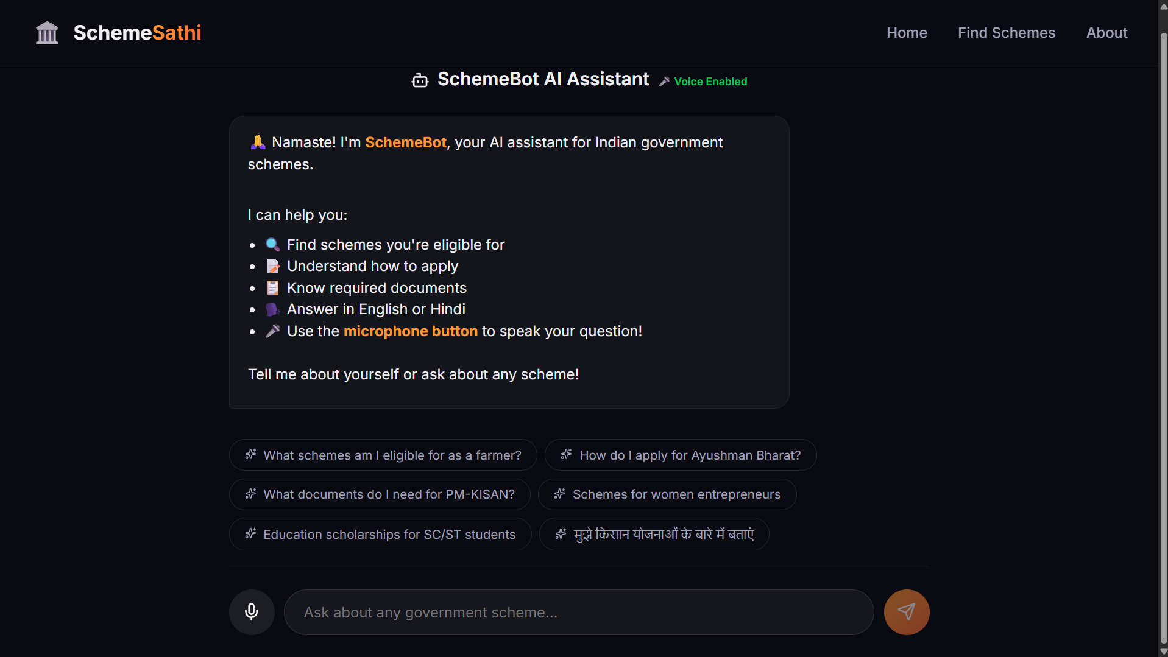Click the sparkle icon on PM-KISAN suggestion

[x=250, y=494]
